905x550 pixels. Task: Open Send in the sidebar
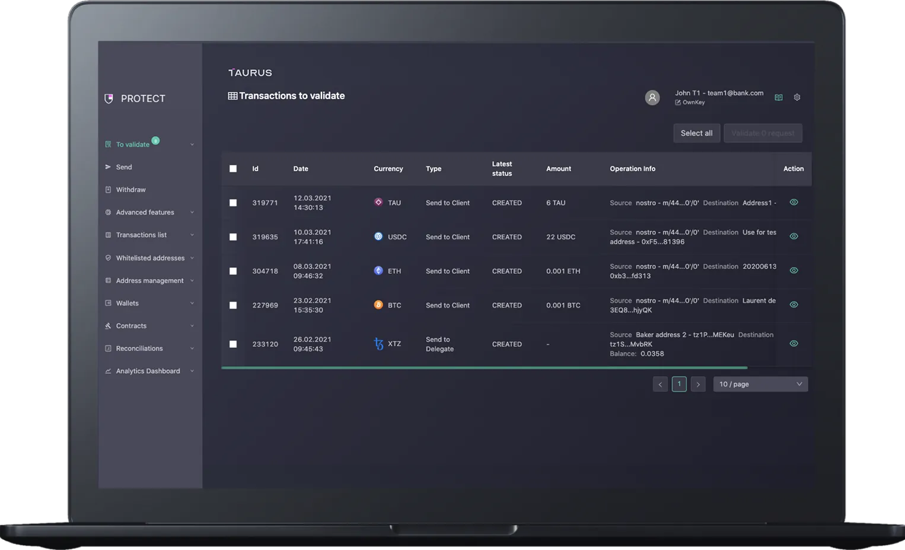pyautogui.click(x=124, y=167)
